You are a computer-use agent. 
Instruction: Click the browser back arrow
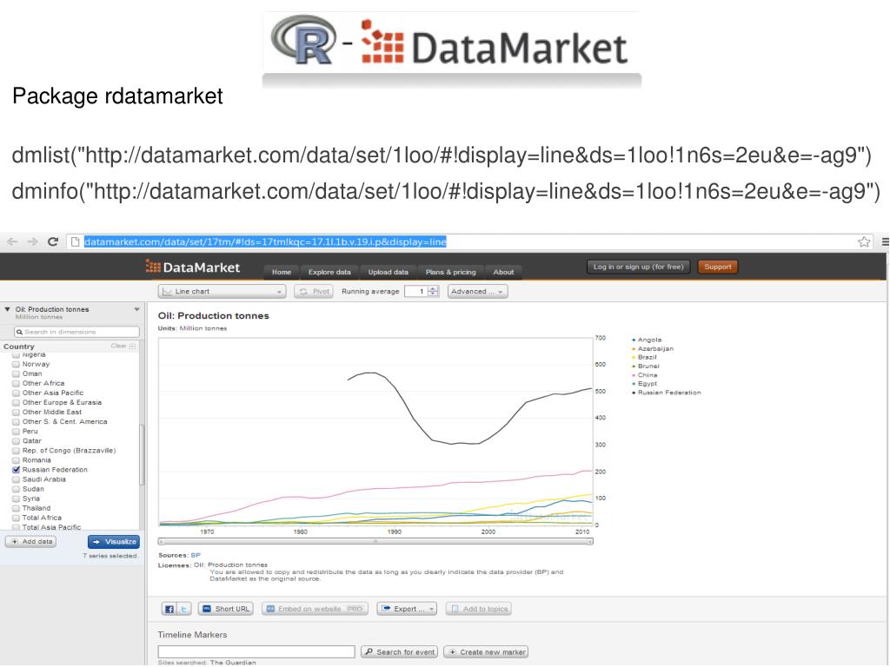pyautogui.click(x=12, y=241)
